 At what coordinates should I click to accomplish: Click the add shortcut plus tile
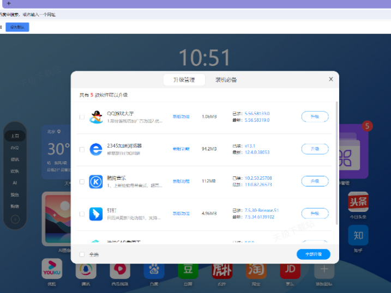324,268
